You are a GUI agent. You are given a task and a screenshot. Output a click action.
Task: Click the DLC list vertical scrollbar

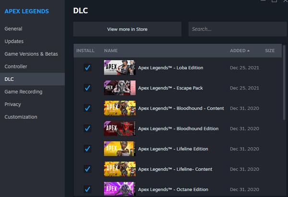tap(284, 86)
